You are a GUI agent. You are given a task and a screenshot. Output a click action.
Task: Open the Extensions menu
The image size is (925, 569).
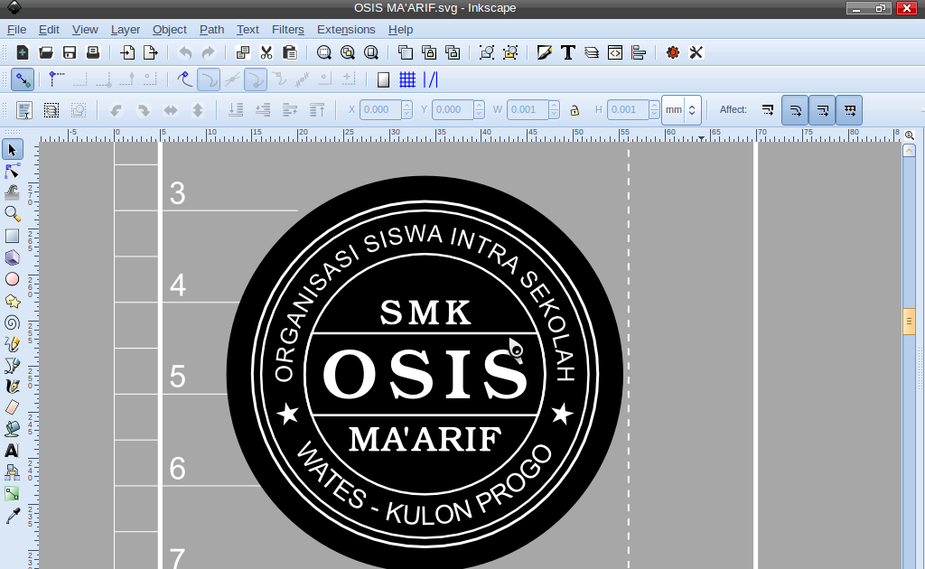[346, 30]
